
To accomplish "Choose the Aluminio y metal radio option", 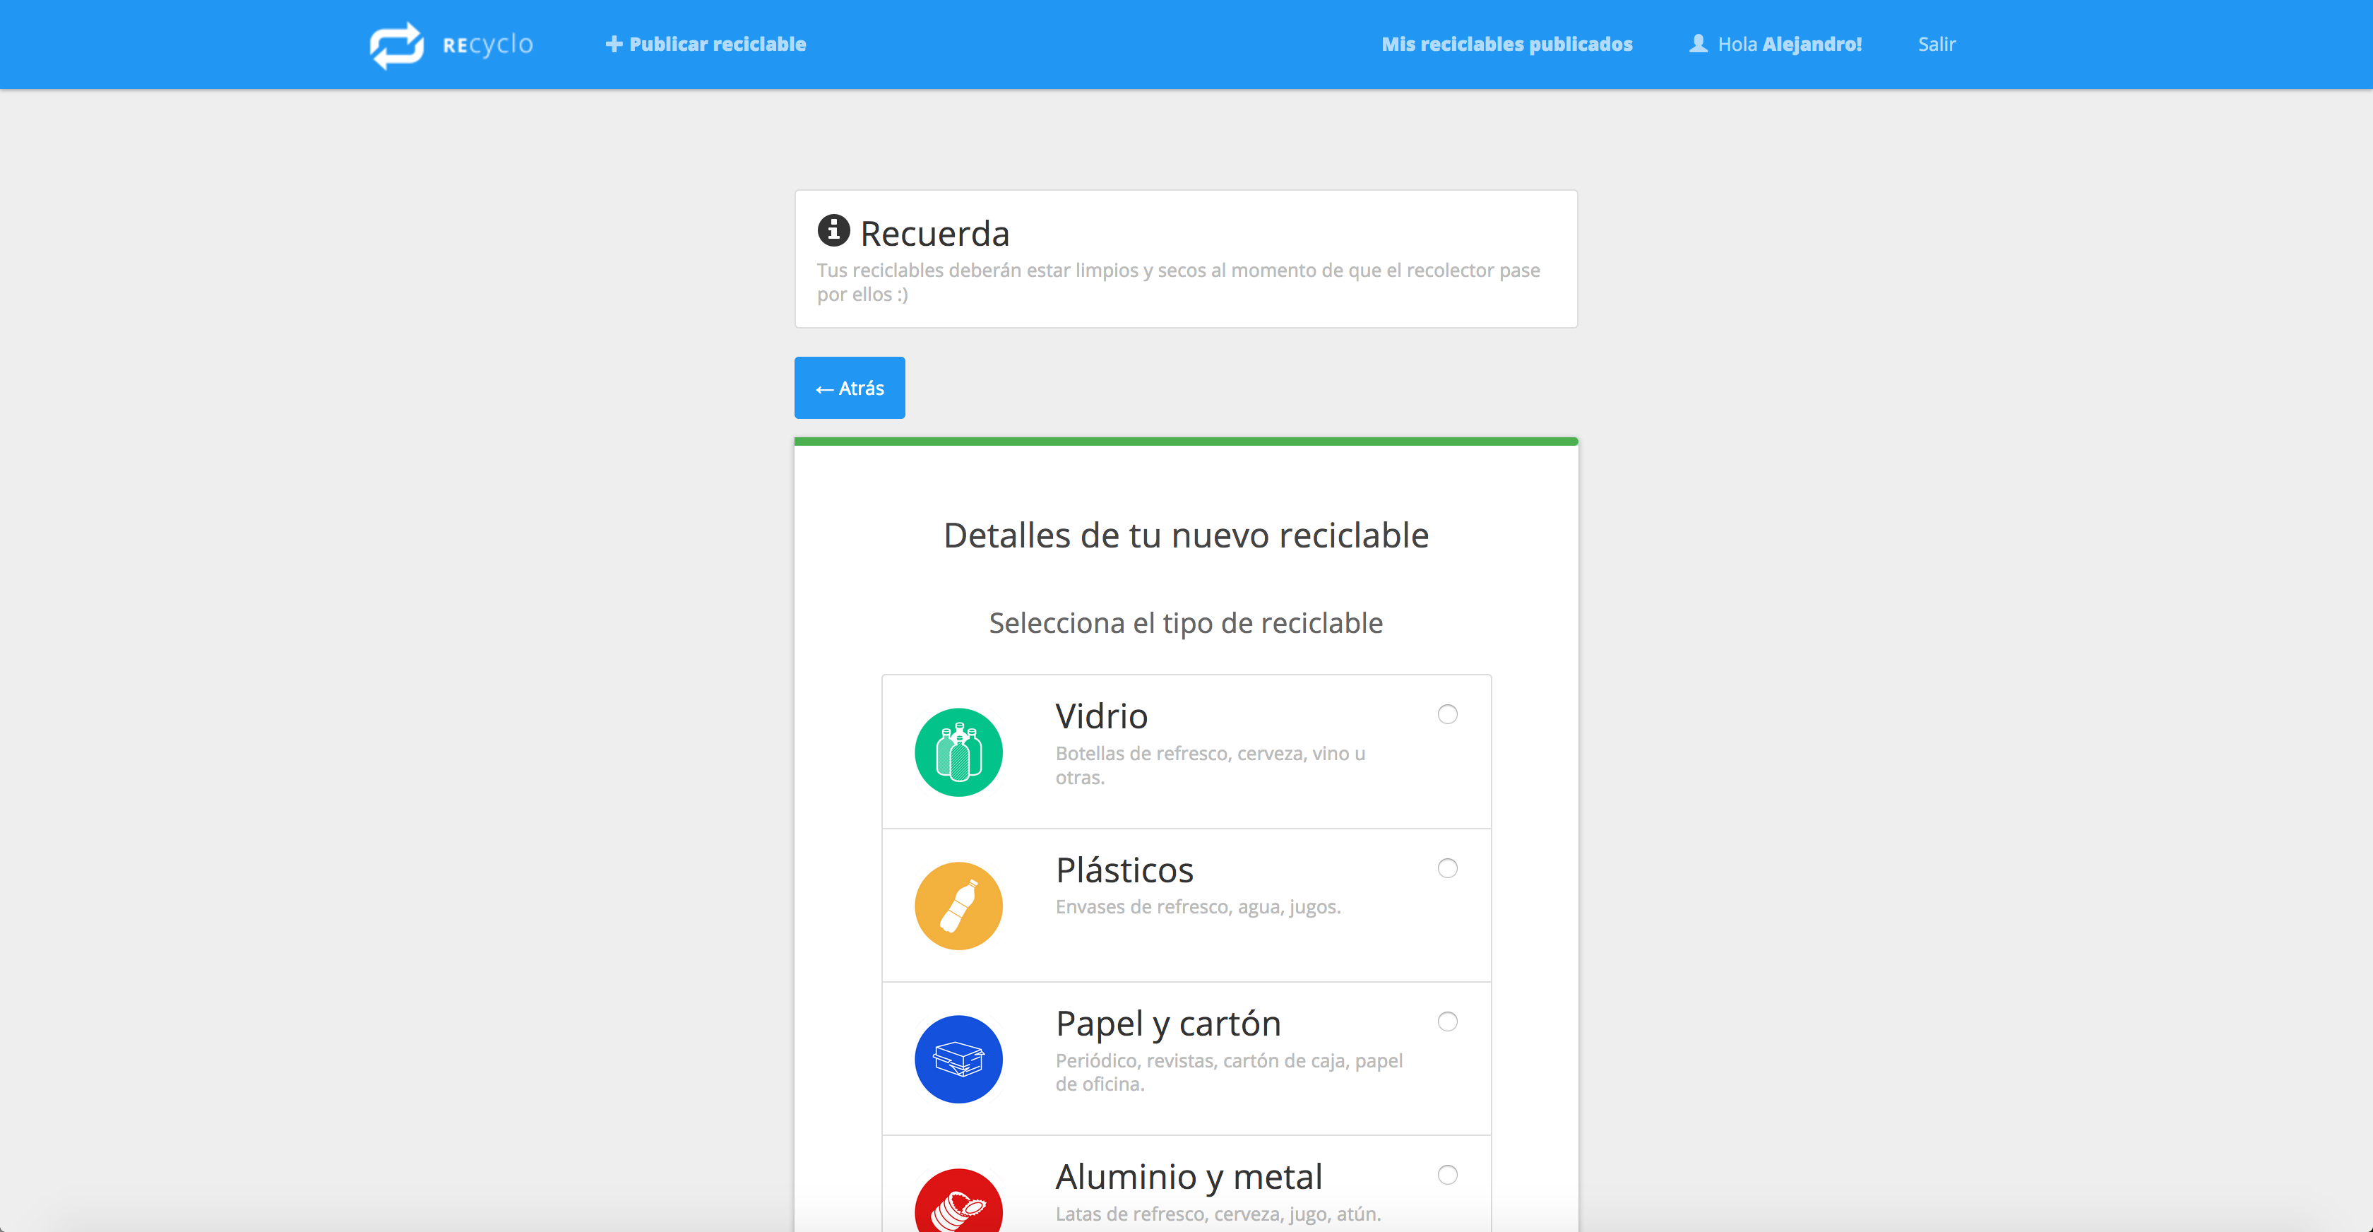I will (x=1447, y=1174).
